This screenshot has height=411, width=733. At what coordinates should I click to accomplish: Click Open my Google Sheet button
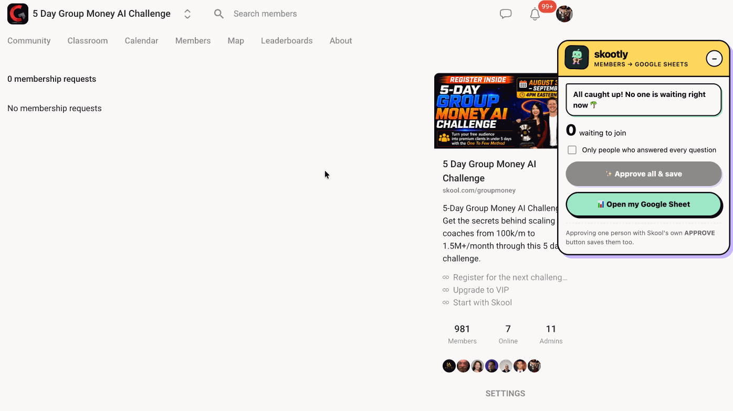(644, 204)
